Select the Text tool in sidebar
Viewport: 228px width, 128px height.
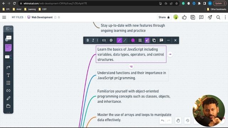click(8, 75)
